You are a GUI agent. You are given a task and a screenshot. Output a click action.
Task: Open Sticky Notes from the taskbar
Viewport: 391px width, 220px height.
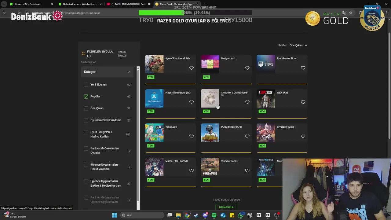pyautogui.click(x=232, y=215)
